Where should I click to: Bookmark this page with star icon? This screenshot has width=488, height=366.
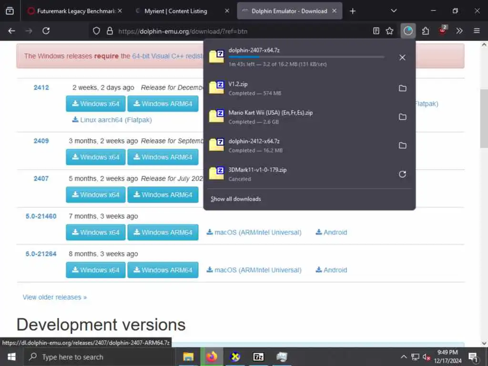pos(389,31)
